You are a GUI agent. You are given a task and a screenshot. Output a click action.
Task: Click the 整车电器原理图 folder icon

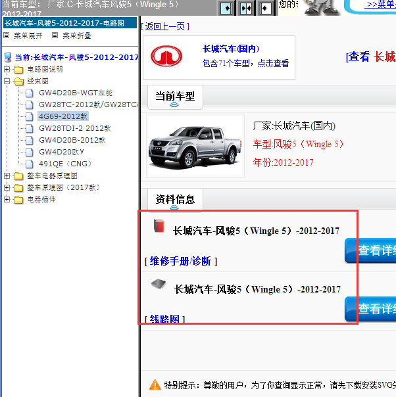point(18,176)
